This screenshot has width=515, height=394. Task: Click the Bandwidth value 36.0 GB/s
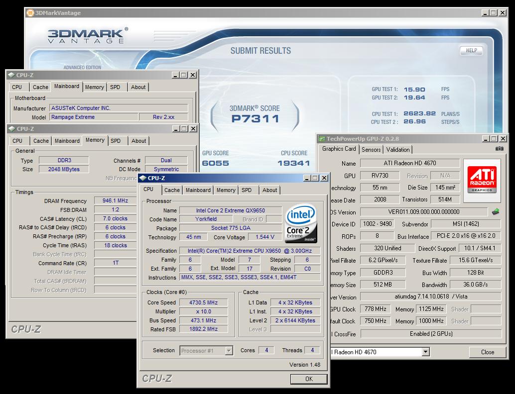click(x=475, y=285)
